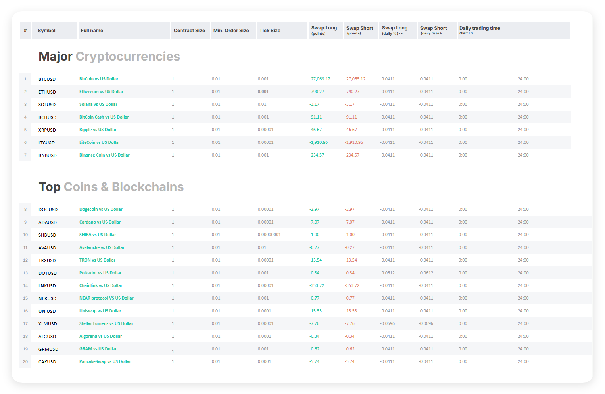
Task: Click the XLMUSD symbol cell
Action: [48, 324]
